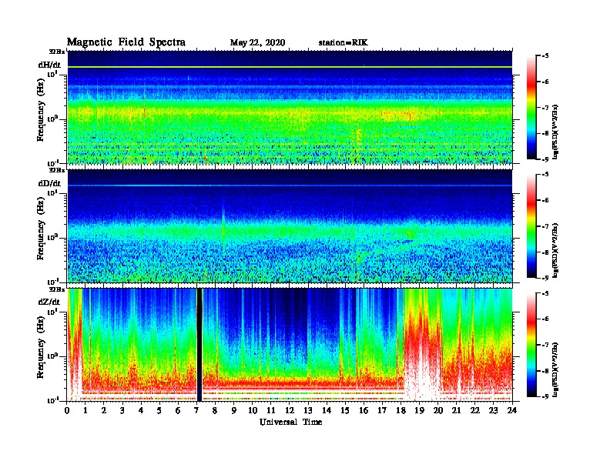Click hour 9 on the time axis

coord(234,410)
